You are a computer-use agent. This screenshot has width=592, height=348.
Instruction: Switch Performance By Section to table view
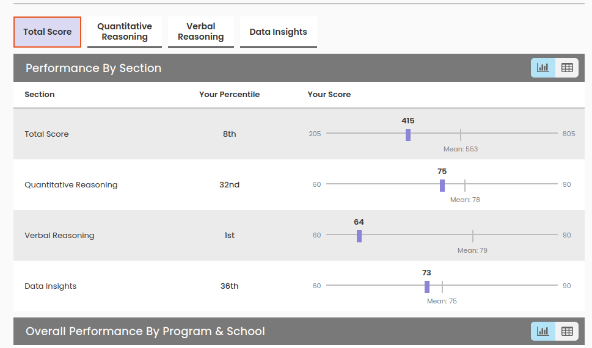click(567, 68)
